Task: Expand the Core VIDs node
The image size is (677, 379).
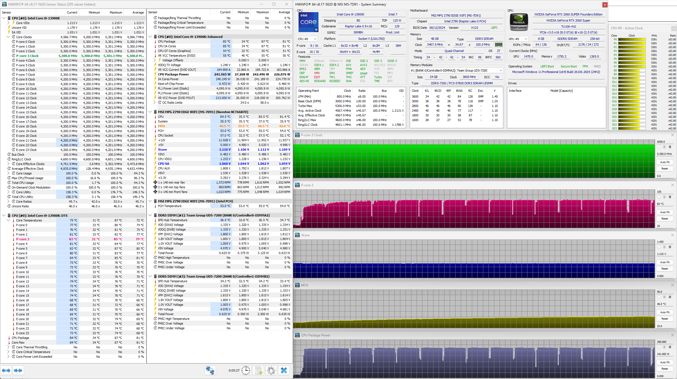Action: click(8, 23)
